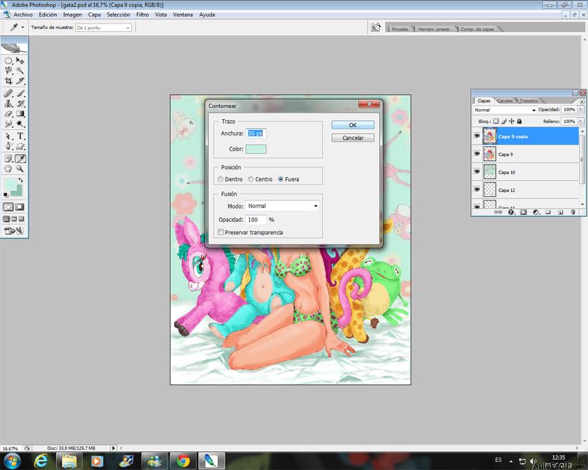Select the Pen tool
The image size is (588, 470).
(8, 146)
